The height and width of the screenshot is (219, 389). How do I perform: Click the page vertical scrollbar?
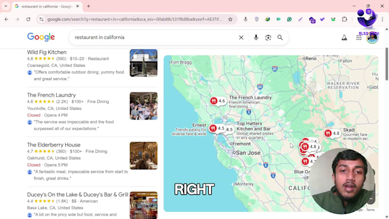coord(387,65)
